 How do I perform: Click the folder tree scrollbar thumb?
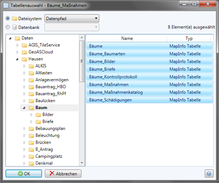(82, 61)
